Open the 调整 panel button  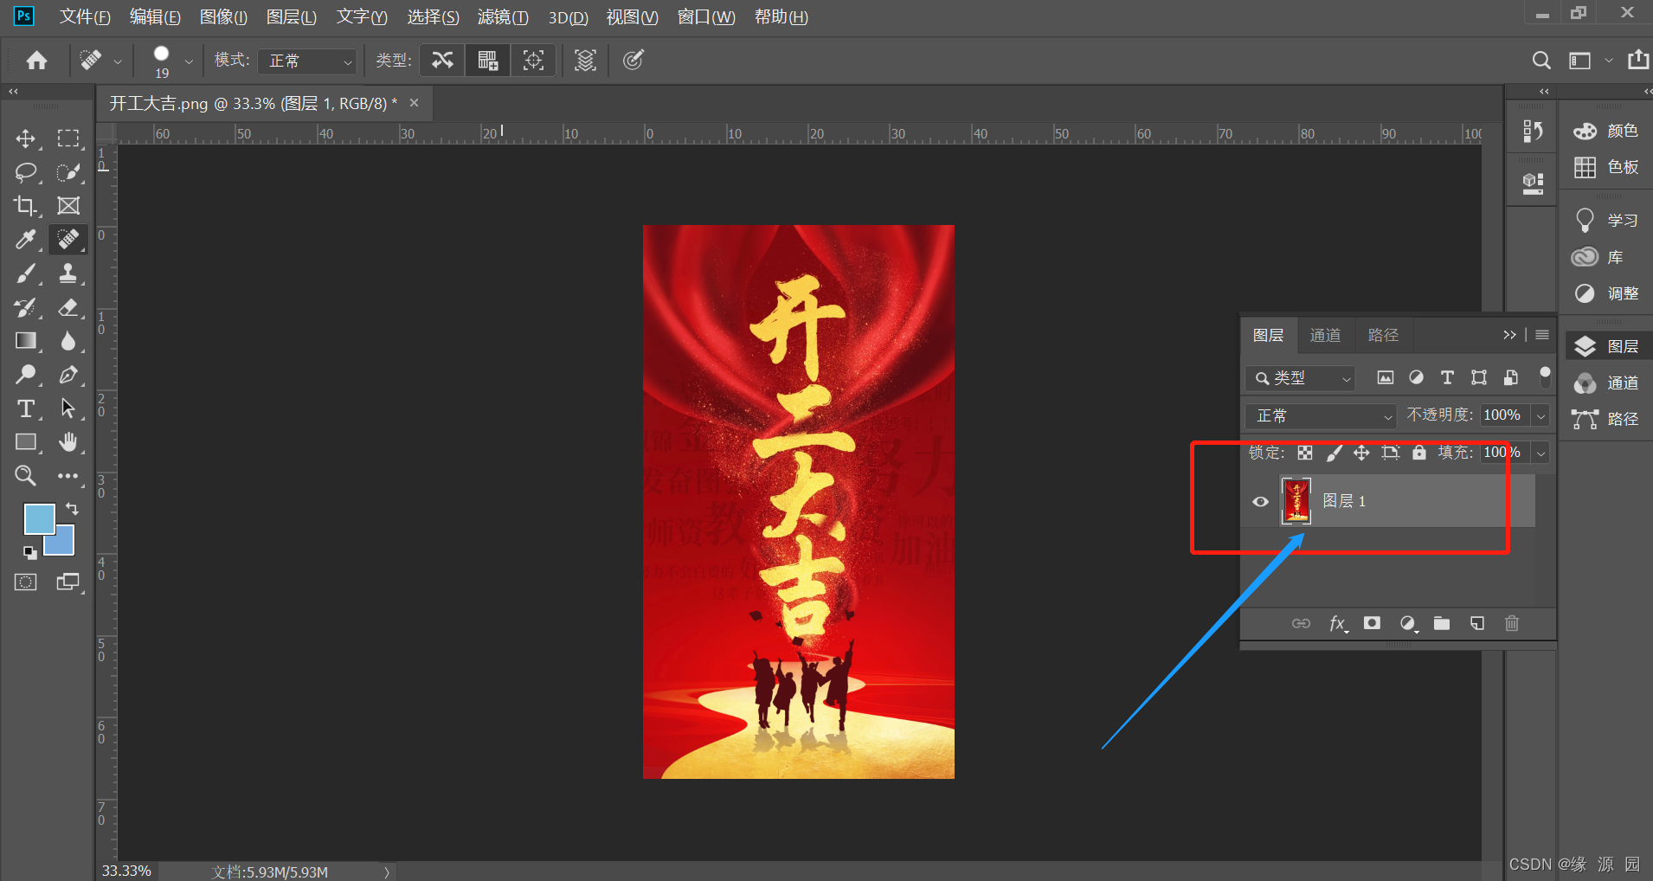point(1605,293)
